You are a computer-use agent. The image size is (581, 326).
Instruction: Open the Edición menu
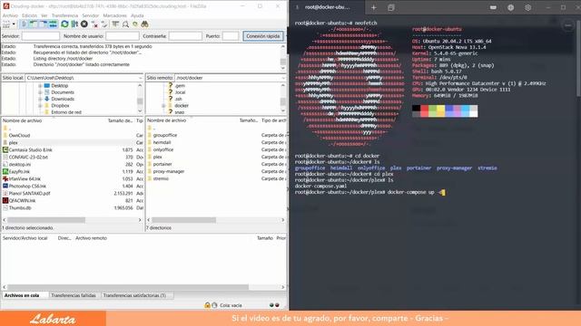(30, 15)
